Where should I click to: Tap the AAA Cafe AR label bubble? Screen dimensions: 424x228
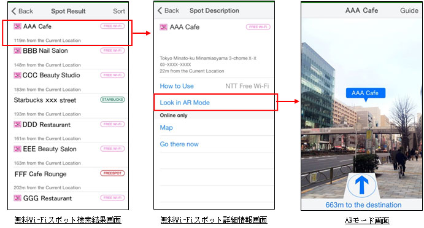pyautogui.click(x=366, y=93)
